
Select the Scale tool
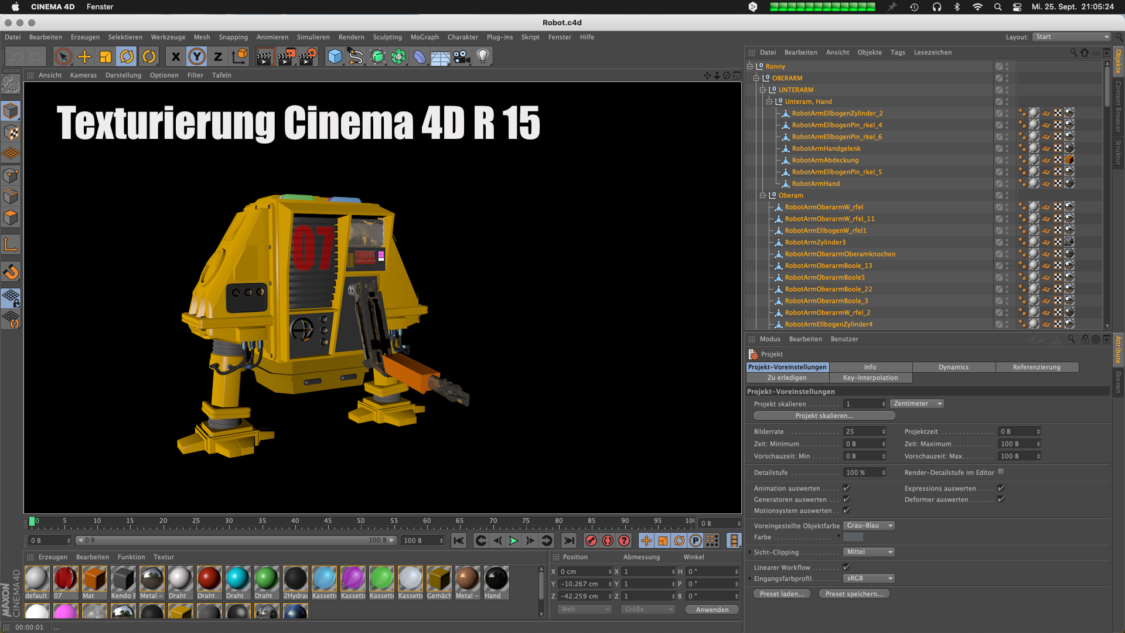tap(105, 57)
